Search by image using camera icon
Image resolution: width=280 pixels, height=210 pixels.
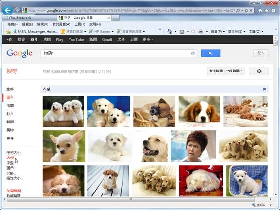point(192,53)
